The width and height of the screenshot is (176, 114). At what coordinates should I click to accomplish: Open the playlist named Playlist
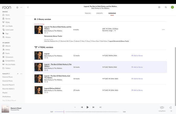coord(5,93)
